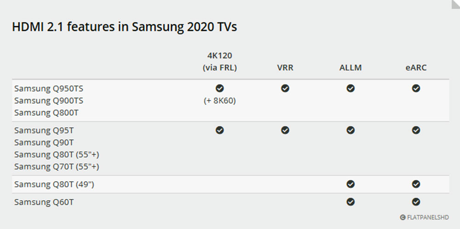Click the VRR checkmark in Q950TS row
This screenshot has height=229, width=460.
(x=285, y=88)
